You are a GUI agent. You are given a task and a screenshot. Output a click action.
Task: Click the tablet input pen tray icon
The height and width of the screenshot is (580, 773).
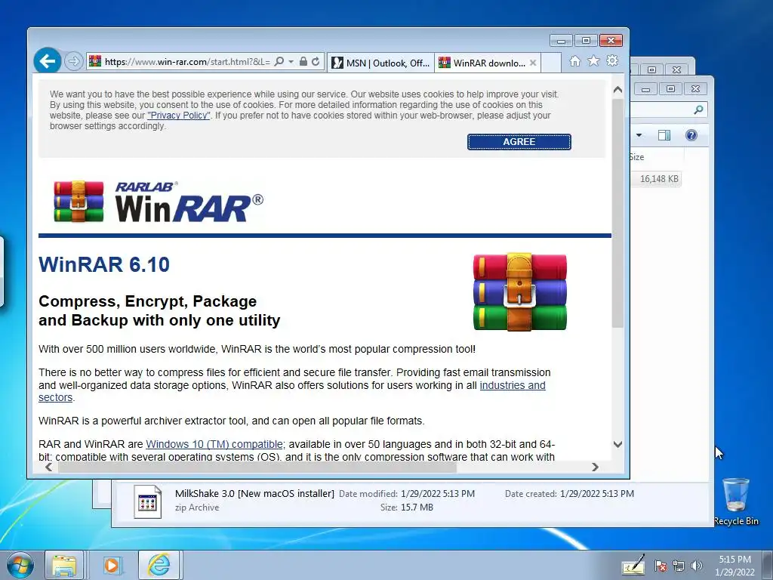click(633, 565)
